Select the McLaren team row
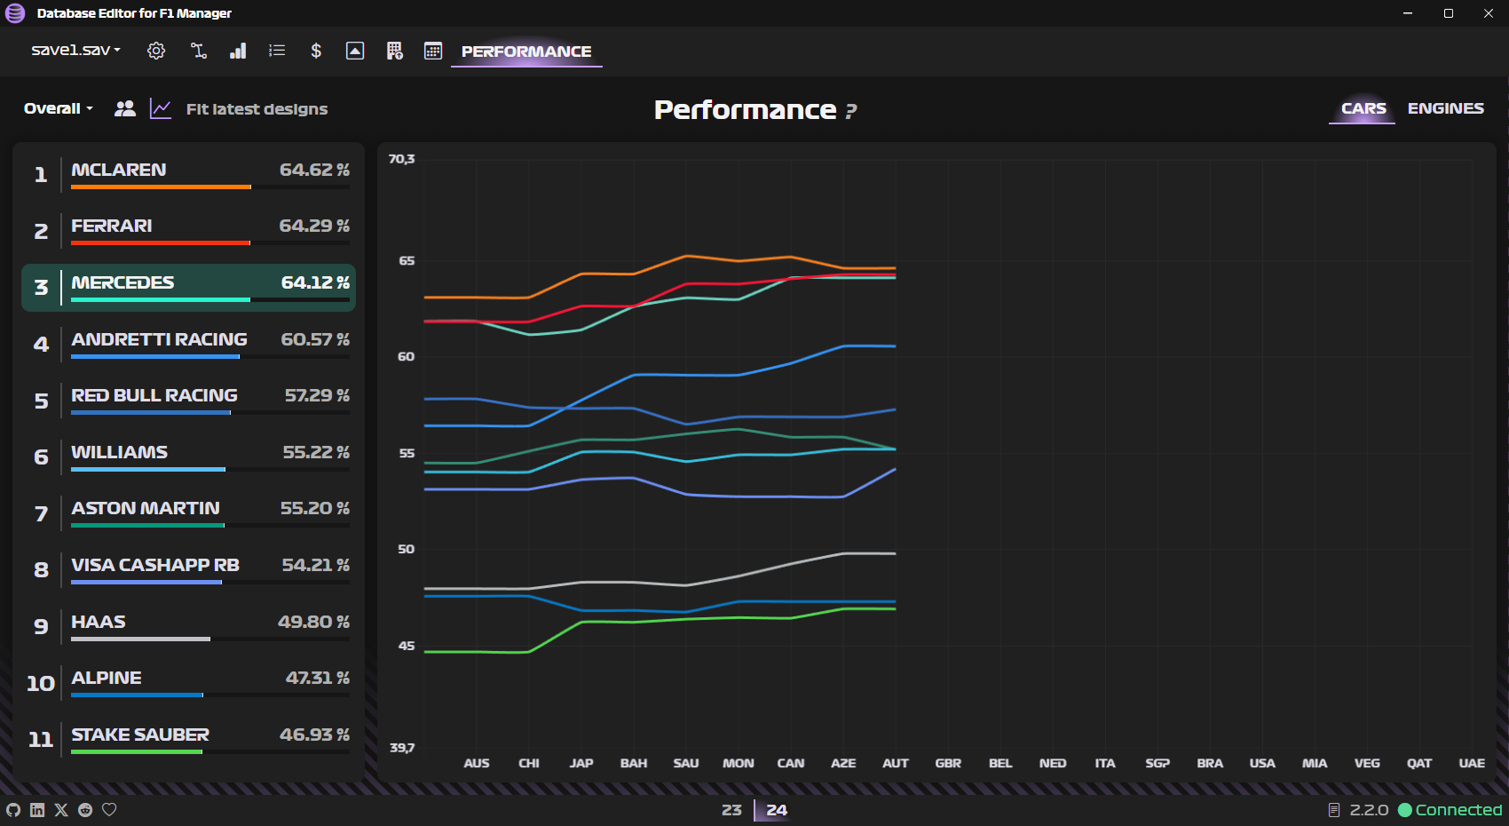The height and width of the screenshot is (826, 1509). coord(189,174)
